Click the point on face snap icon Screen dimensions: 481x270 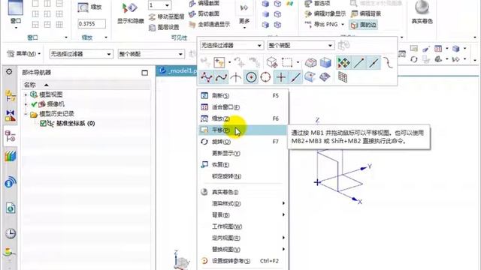(310, 77)
